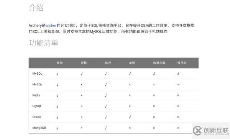This screenshot has height=139, width=230.
Task: Click MsSQL cross under 备份
Action: [130, 85]
